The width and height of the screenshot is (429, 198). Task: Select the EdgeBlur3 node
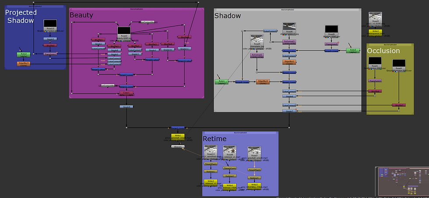point(24,64)
